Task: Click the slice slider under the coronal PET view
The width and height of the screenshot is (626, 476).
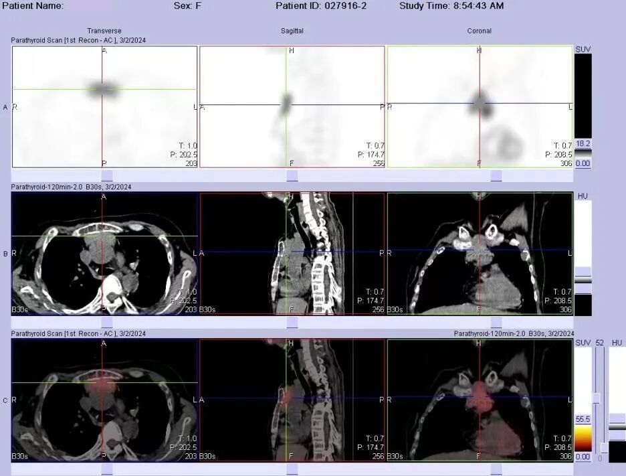Action: (x=496, y=175)
